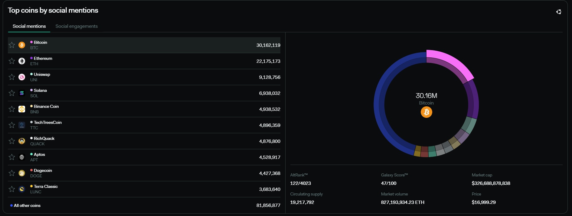
Task: Open the Ethereum coin name link
Action: tap(43, 58)
